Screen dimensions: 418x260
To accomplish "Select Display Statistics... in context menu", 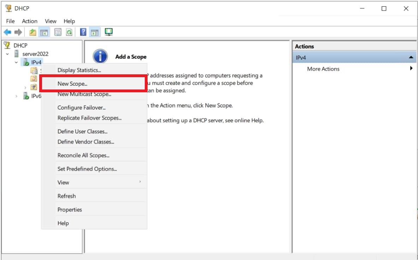I will tap(79, 70).
